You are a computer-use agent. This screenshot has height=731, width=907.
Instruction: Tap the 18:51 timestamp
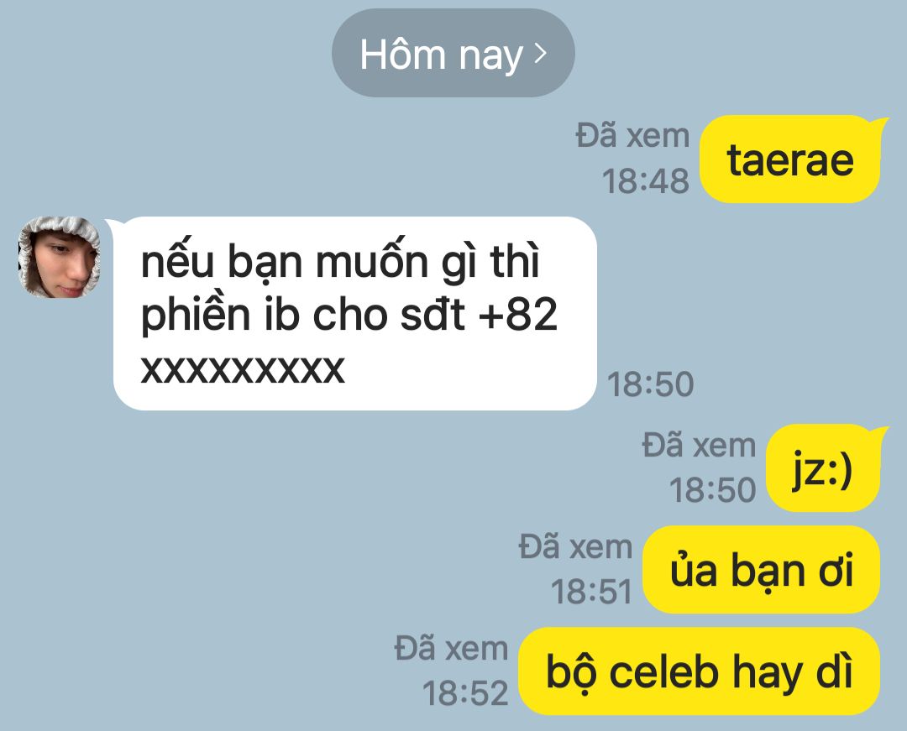click(591, 592)
